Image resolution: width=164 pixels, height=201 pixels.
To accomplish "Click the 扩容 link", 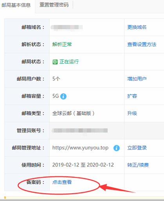I will pyautogui.click(x=132, y=96).
